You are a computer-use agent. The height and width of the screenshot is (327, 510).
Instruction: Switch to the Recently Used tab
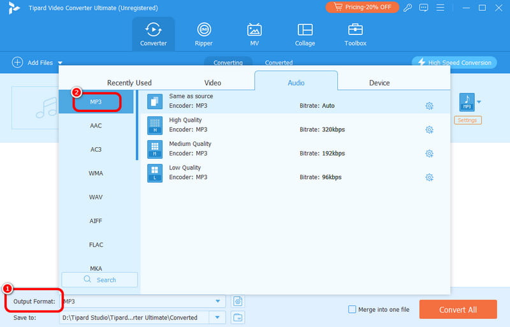click(x=129, y=83)
